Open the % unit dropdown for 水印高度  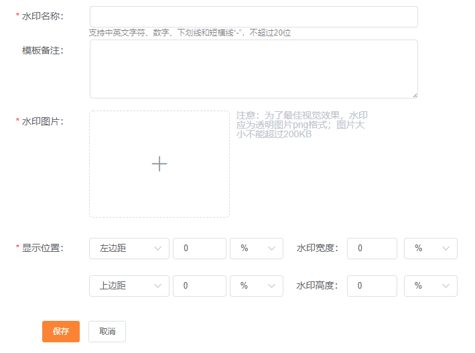point(431,286)
